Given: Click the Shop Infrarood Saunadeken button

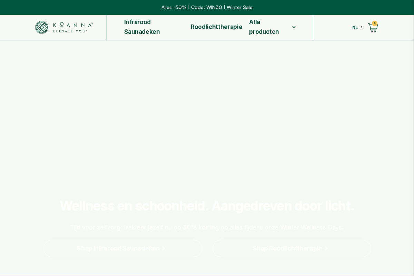Looking at the screenshot, I should pyautogui.click(x=122, y=248).
